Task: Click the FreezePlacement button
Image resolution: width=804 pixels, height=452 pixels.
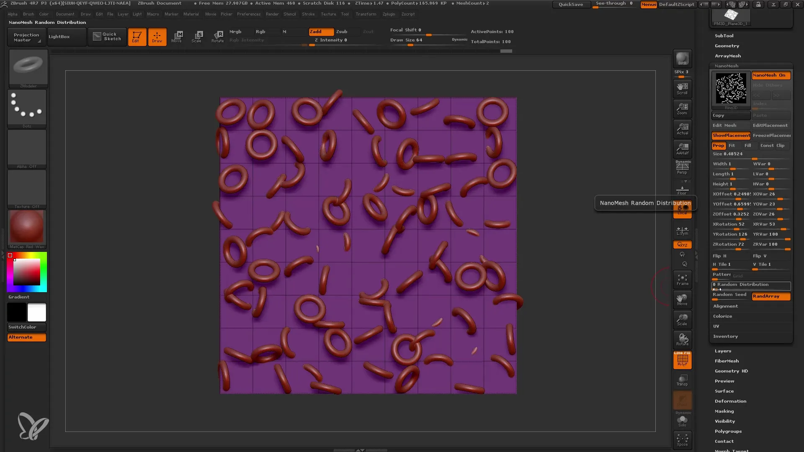Action: point(771,135)
